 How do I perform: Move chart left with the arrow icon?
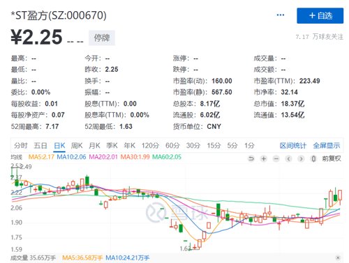pos(289,159)
